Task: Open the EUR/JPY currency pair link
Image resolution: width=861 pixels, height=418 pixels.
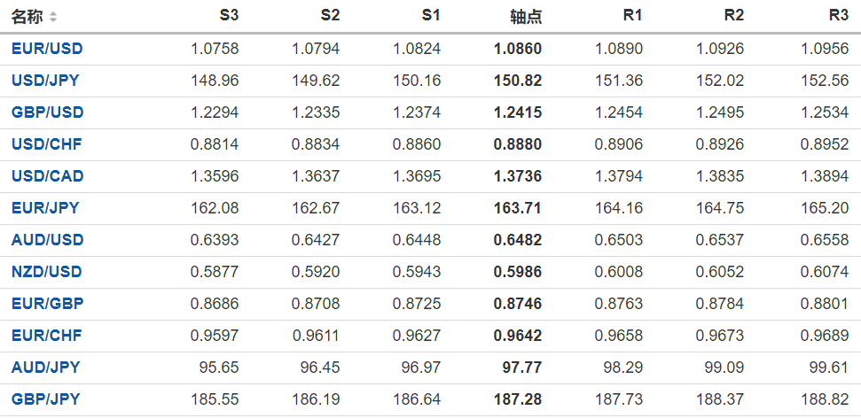Action: click(x=45, y=208)
